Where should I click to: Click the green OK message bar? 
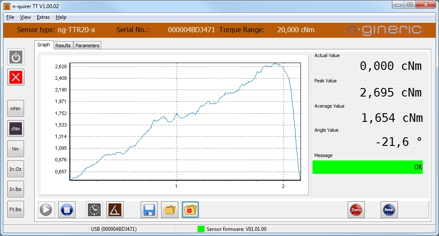[x=367, y=167]
